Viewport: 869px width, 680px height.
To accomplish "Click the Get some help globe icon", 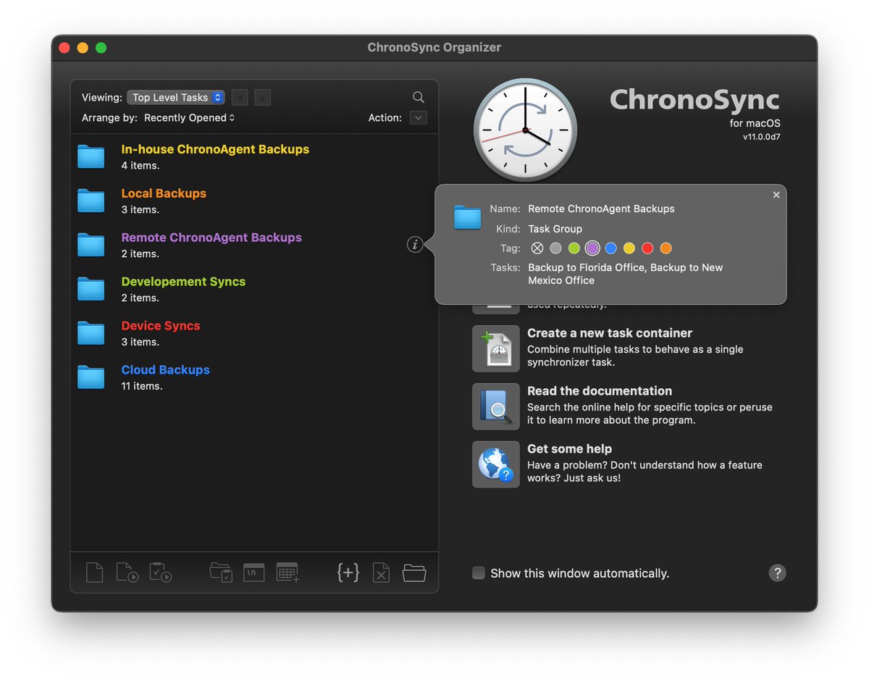I will tap(496, 464).
